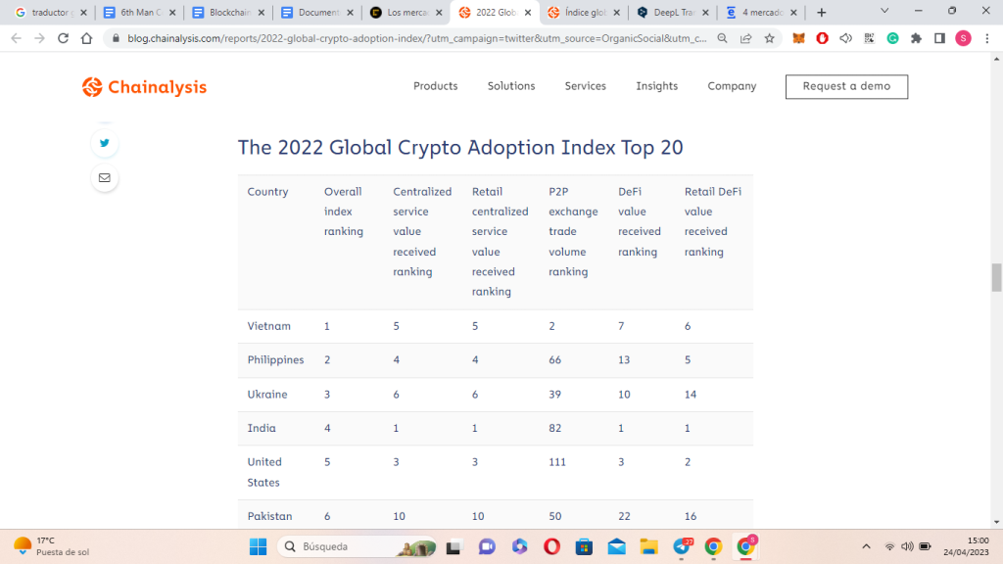The width and height of the screenshot is (1003, 564).
Task: Close the traductor tab
Action: (83, 12)
